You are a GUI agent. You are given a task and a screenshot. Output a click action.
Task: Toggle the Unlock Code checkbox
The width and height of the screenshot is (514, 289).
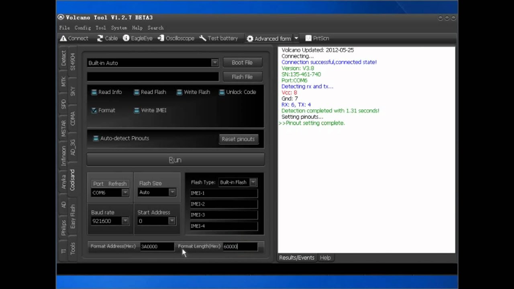click(222, 92)
